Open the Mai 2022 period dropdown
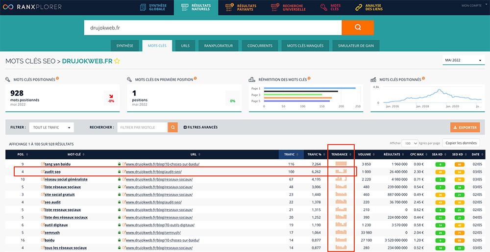Viewport: 490px width, 252px height. [x=464, y=60]
